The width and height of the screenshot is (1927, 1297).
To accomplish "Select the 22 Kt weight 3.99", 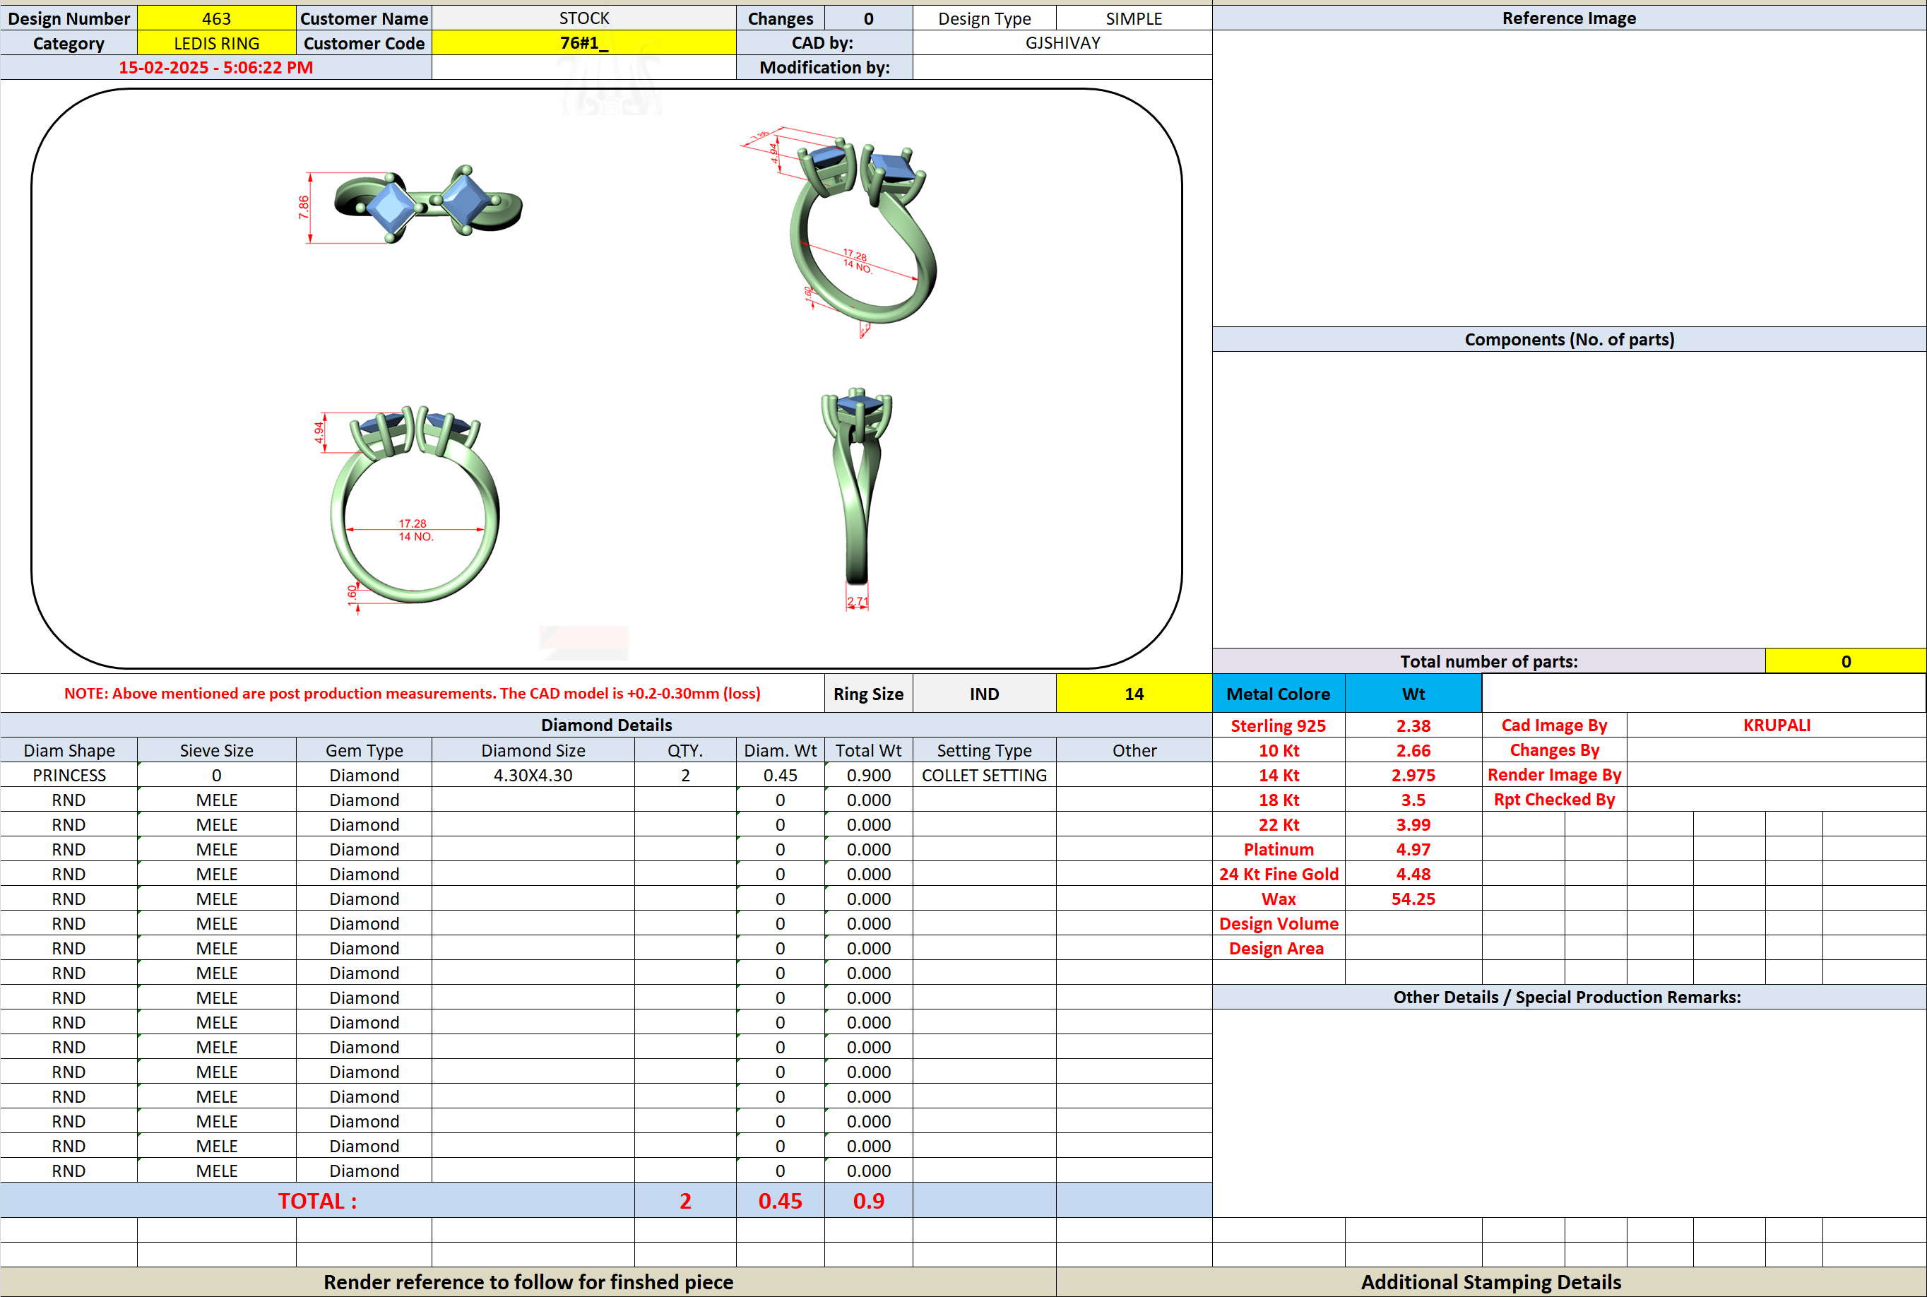I will click(1413, 824).
